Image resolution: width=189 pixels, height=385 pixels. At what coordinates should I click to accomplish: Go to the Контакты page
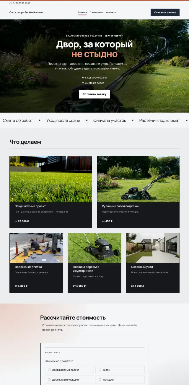tap(111, 12)
